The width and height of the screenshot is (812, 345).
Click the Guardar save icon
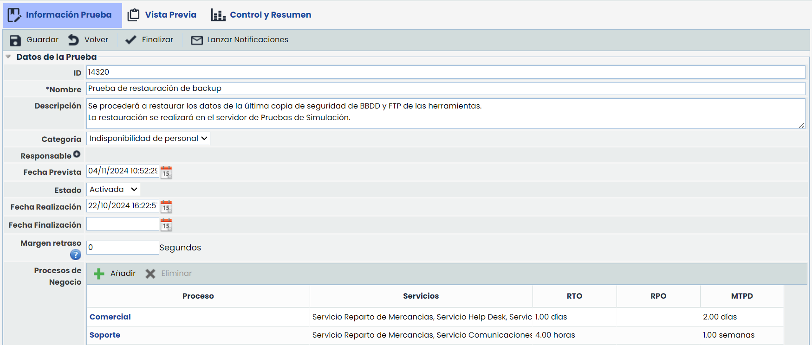15,40
